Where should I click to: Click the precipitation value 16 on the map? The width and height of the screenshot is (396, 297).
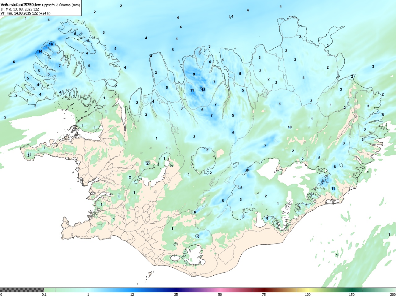click(x=51, y=44)
